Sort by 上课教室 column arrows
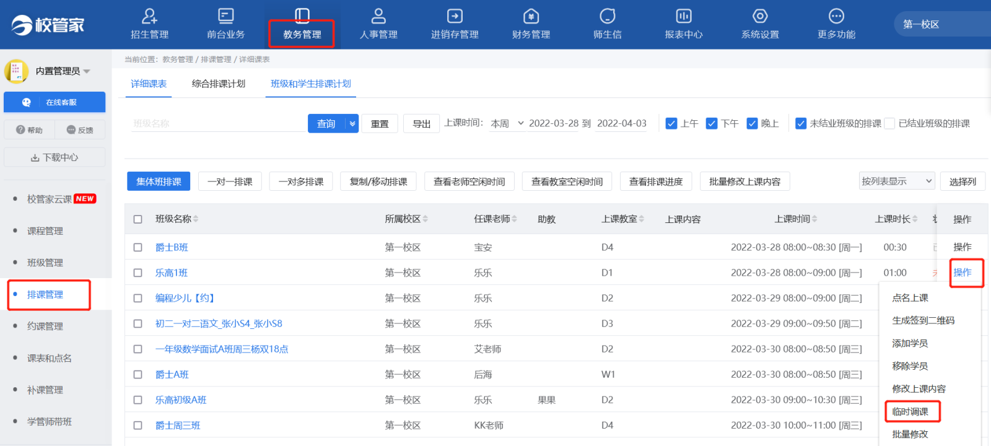Image resolution: width=991 pixels, height=446 pixels. (x=641, y=219)
